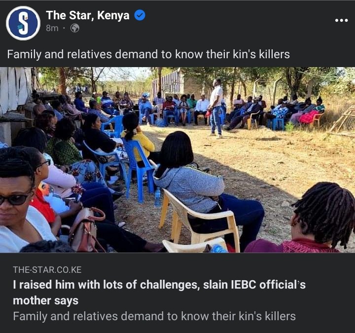Open the THE-STAR.CO.KE source domain

click(x=47, y=269)
